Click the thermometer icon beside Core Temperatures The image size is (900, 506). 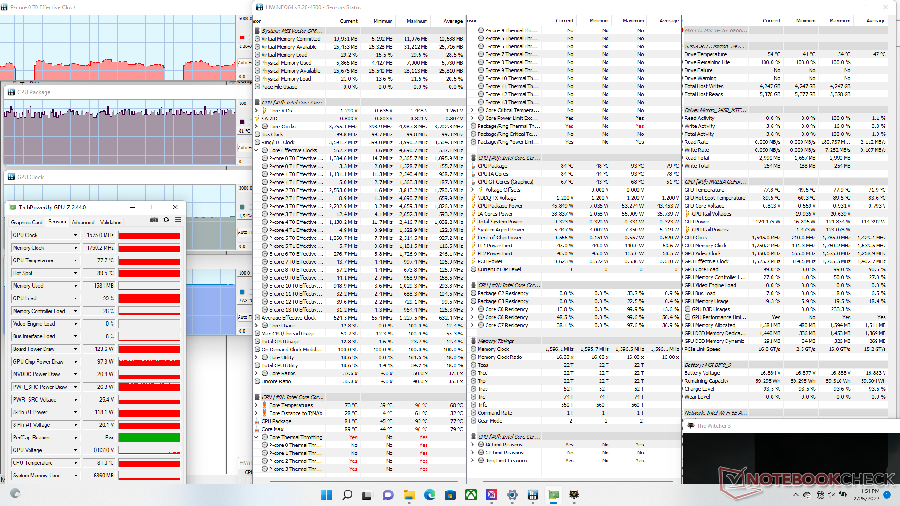264,405
